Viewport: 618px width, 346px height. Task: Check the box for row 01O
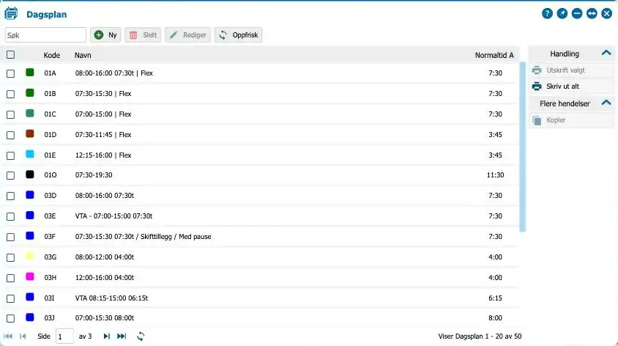(11, 175)
